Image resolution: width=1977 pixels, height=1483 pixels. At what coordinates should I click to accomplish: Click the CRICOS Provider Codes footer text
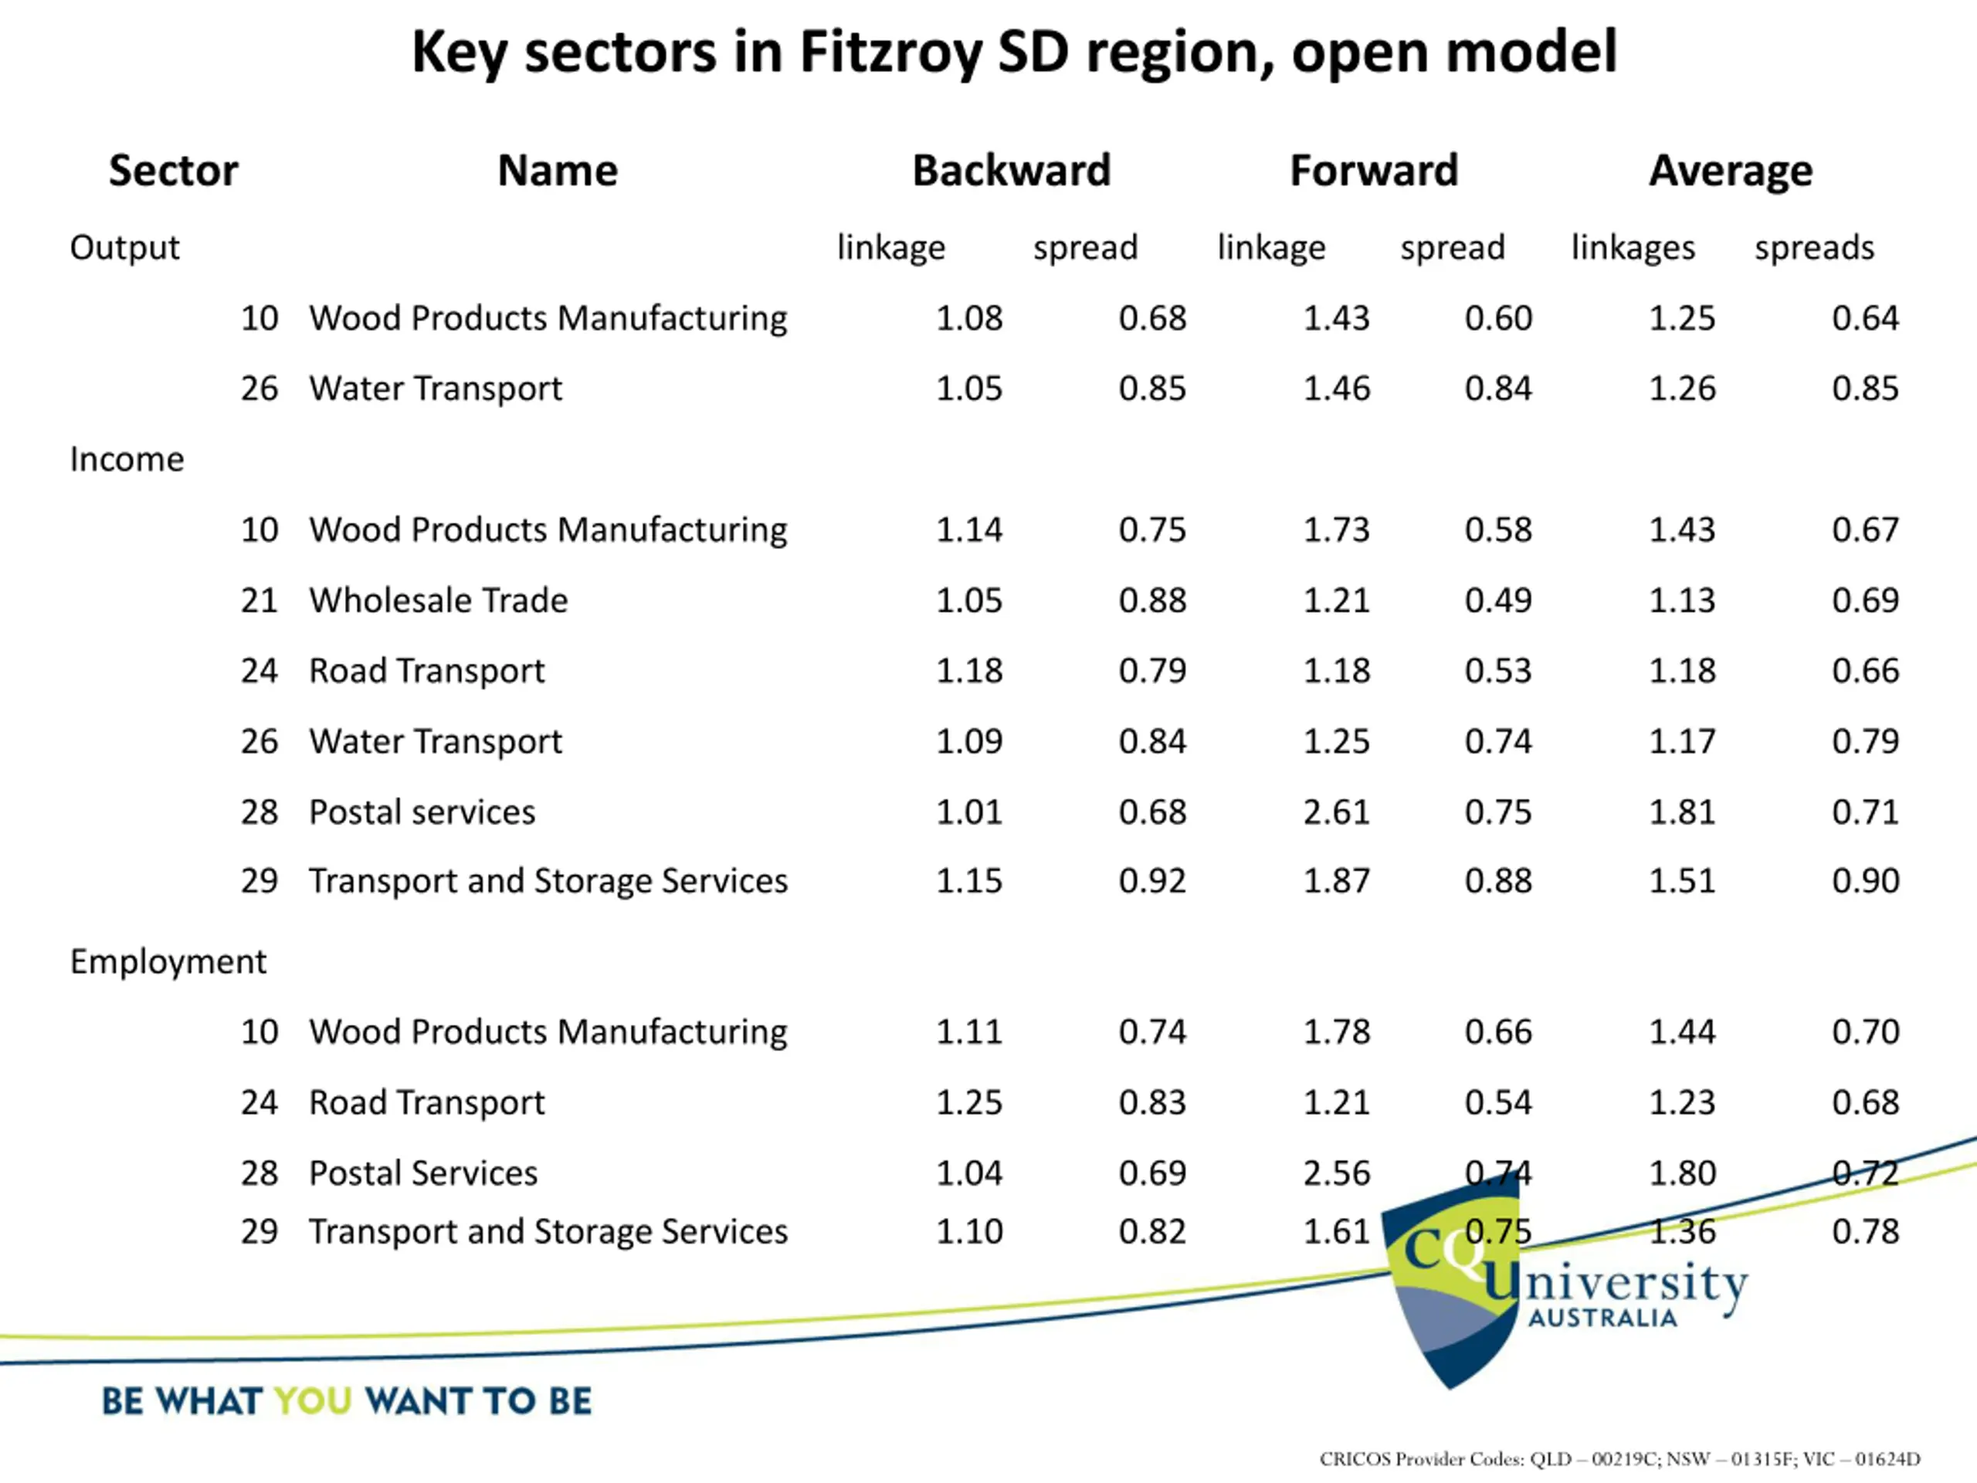(x=1619, y=1460)
